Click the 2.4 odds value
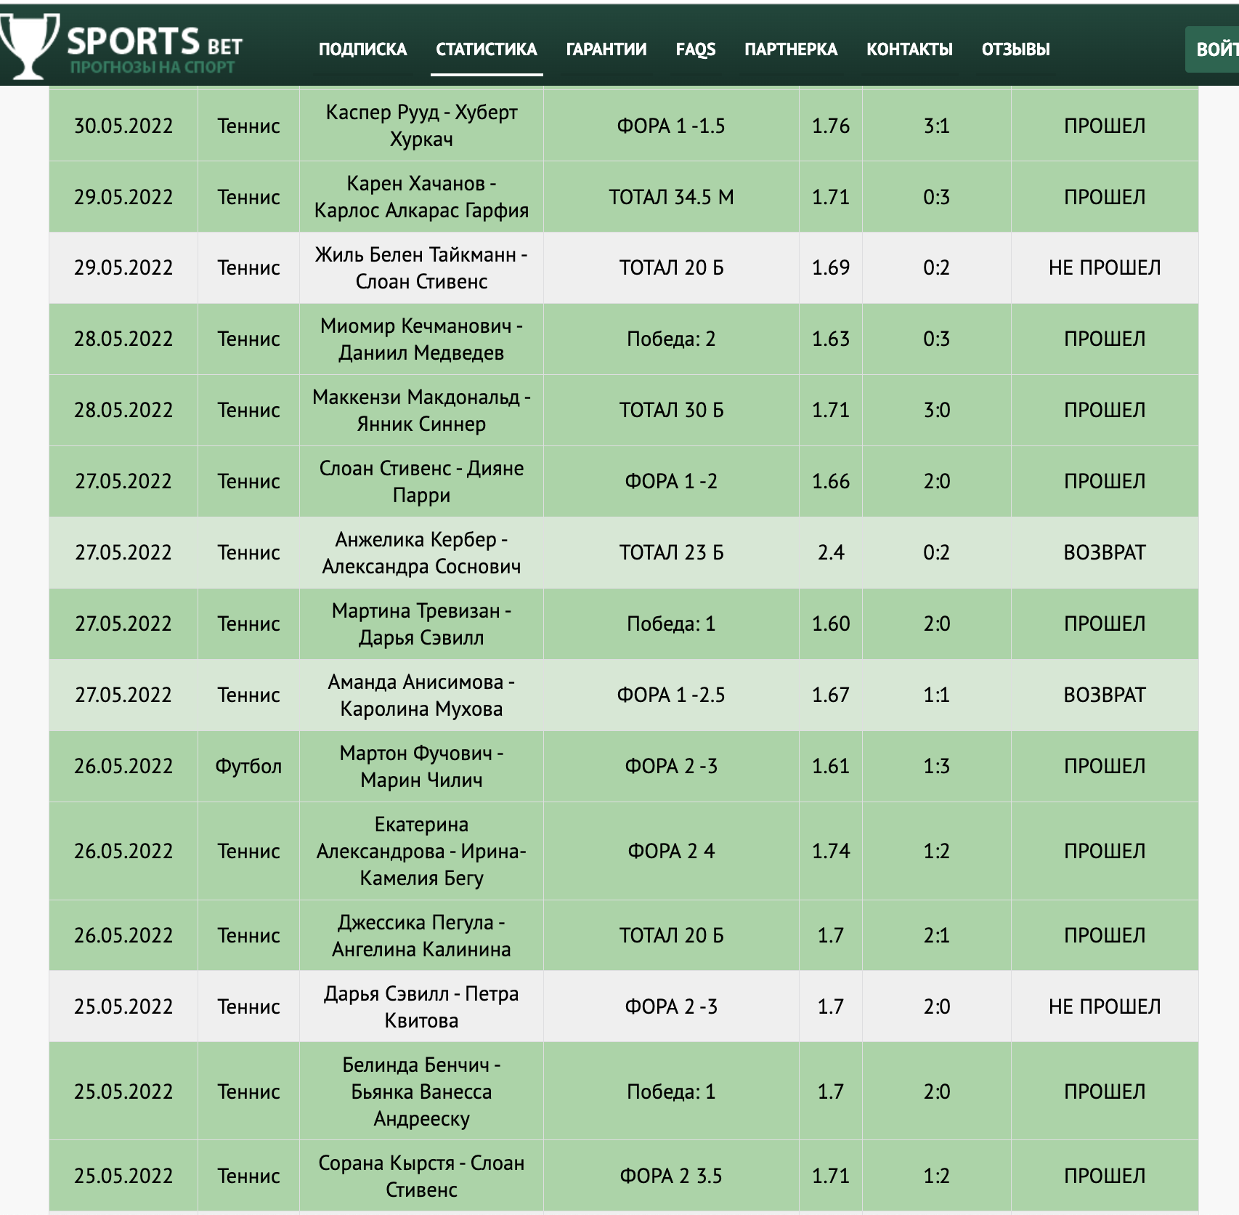 tap(830, 552)
